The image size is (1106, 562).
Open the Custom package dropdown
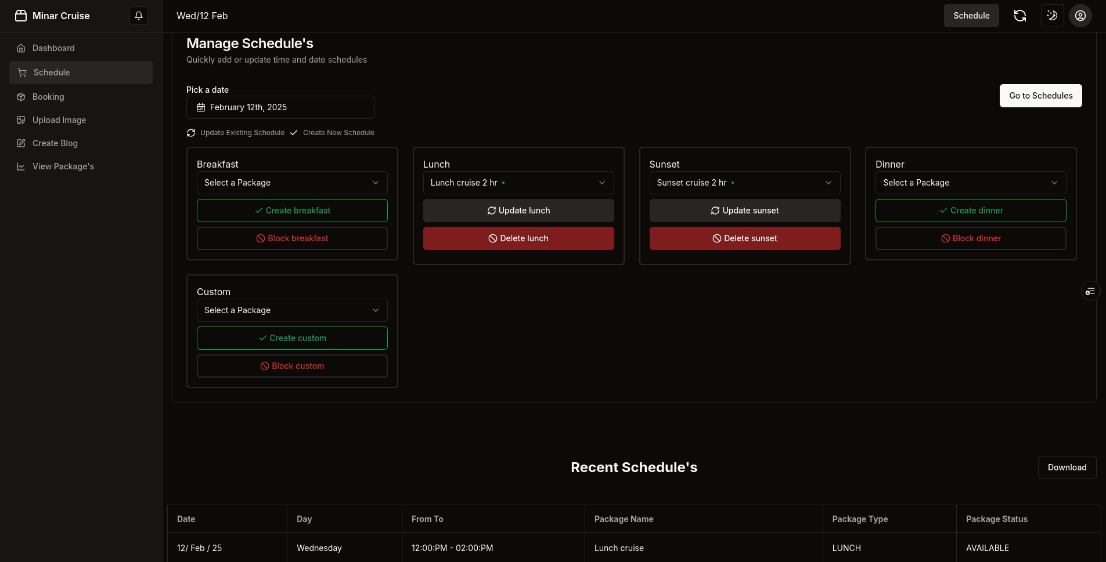292,310
